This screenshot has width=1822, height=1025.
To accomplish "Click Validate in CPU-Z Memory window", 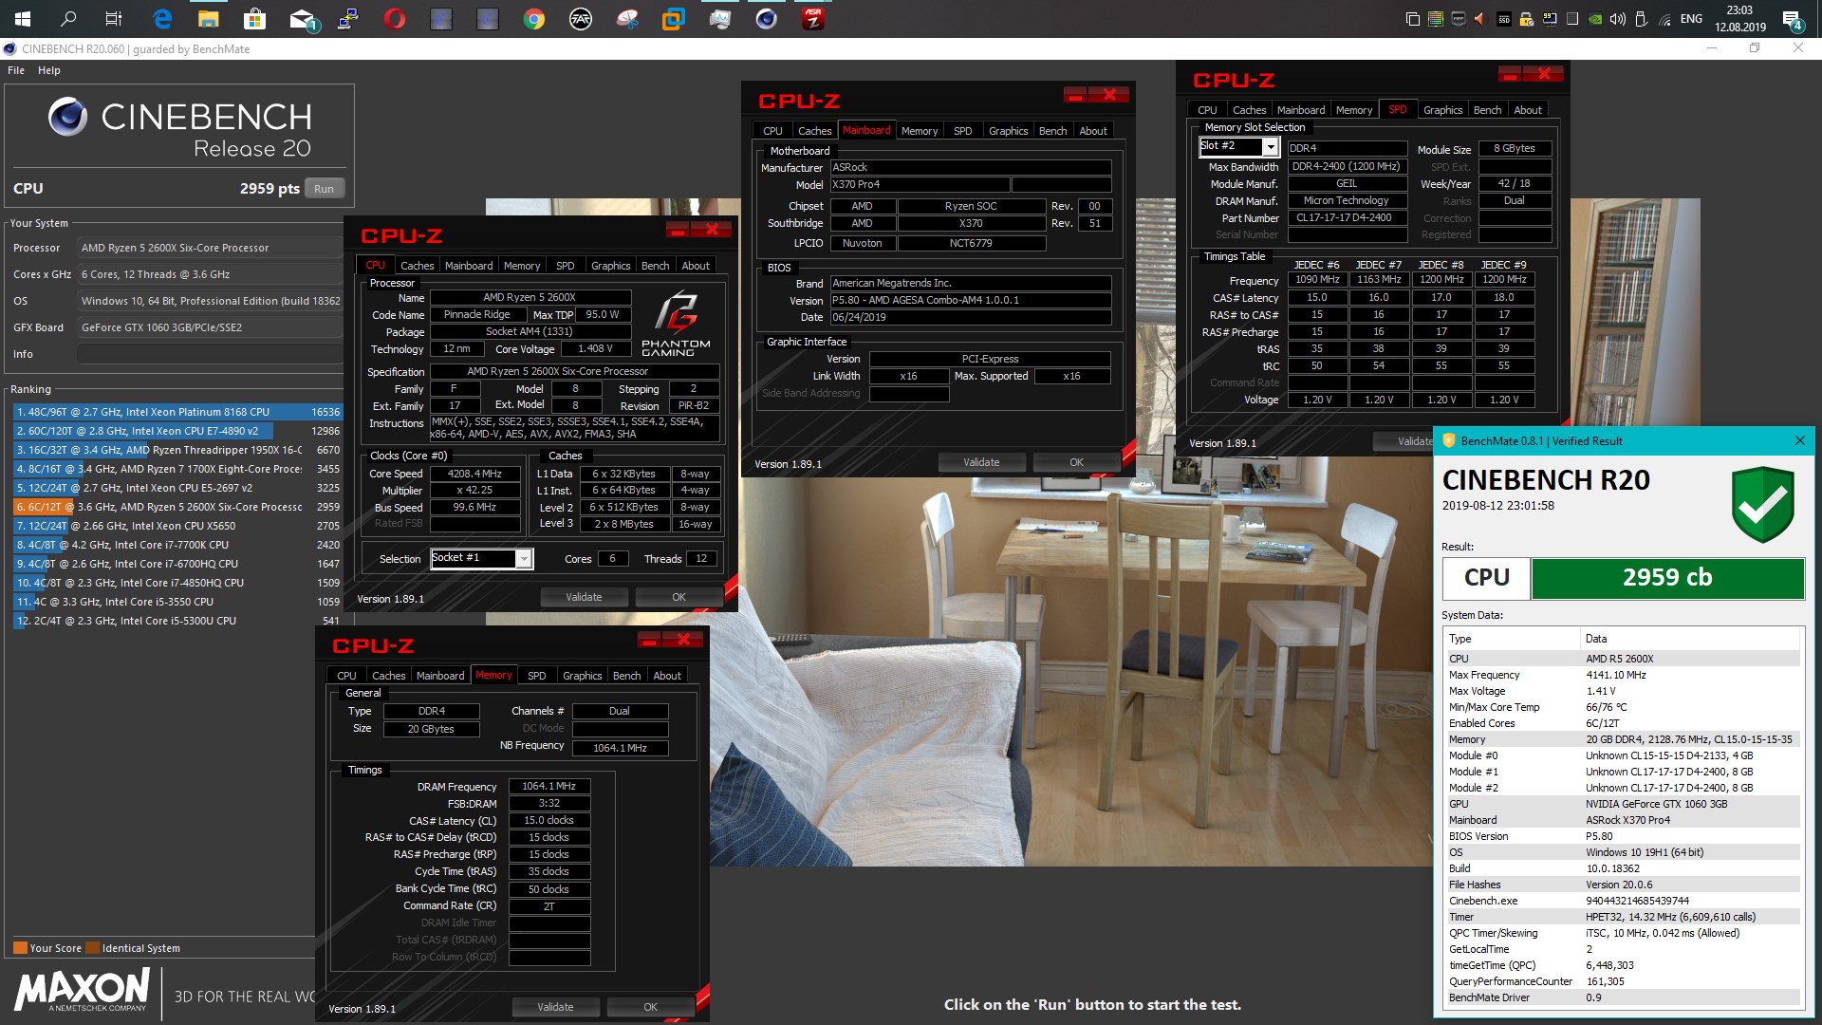I will tap(555, 1007).
